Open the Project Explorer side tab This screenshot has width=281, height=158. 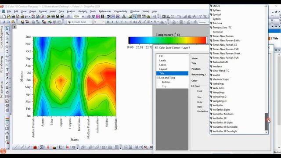click(x=2, y=37)
